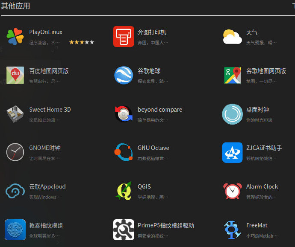The image size is (295, 247).
Task: Click the 小巧的Matlab… description under FreeMat
Action: pyautogui.click(x=262, y=236)
